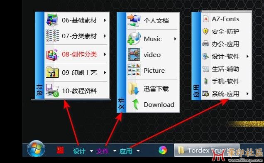Expand the 06-基础素材 submenu arrow

coord(105,20)
